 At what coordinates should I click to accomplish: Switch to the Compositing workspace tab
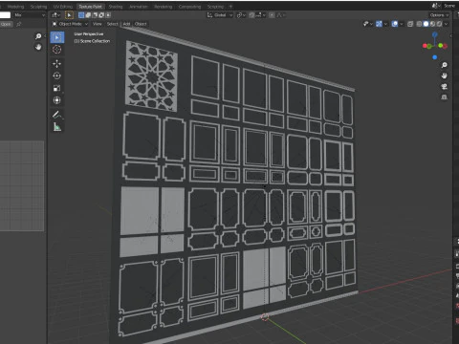[x=189, y=7]
